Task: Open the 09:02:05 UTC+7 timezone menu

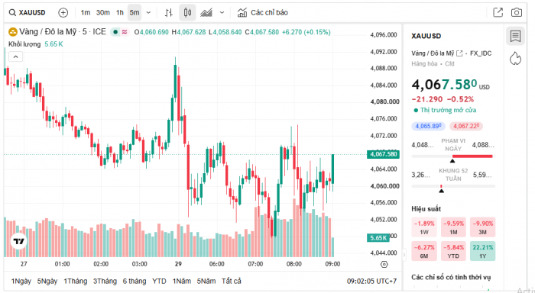Action: coord(372,281)
